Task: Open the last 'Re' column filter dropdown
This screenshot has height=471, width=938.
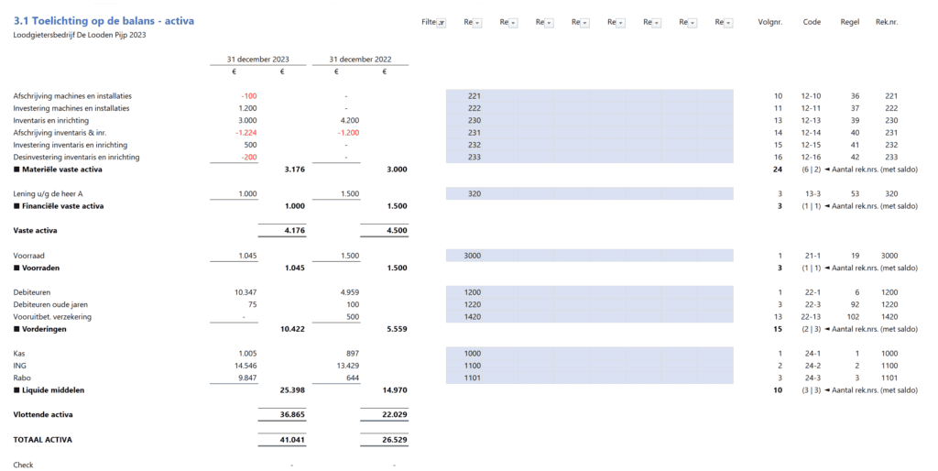Action: pyautogui.click(x=728, y=22)
